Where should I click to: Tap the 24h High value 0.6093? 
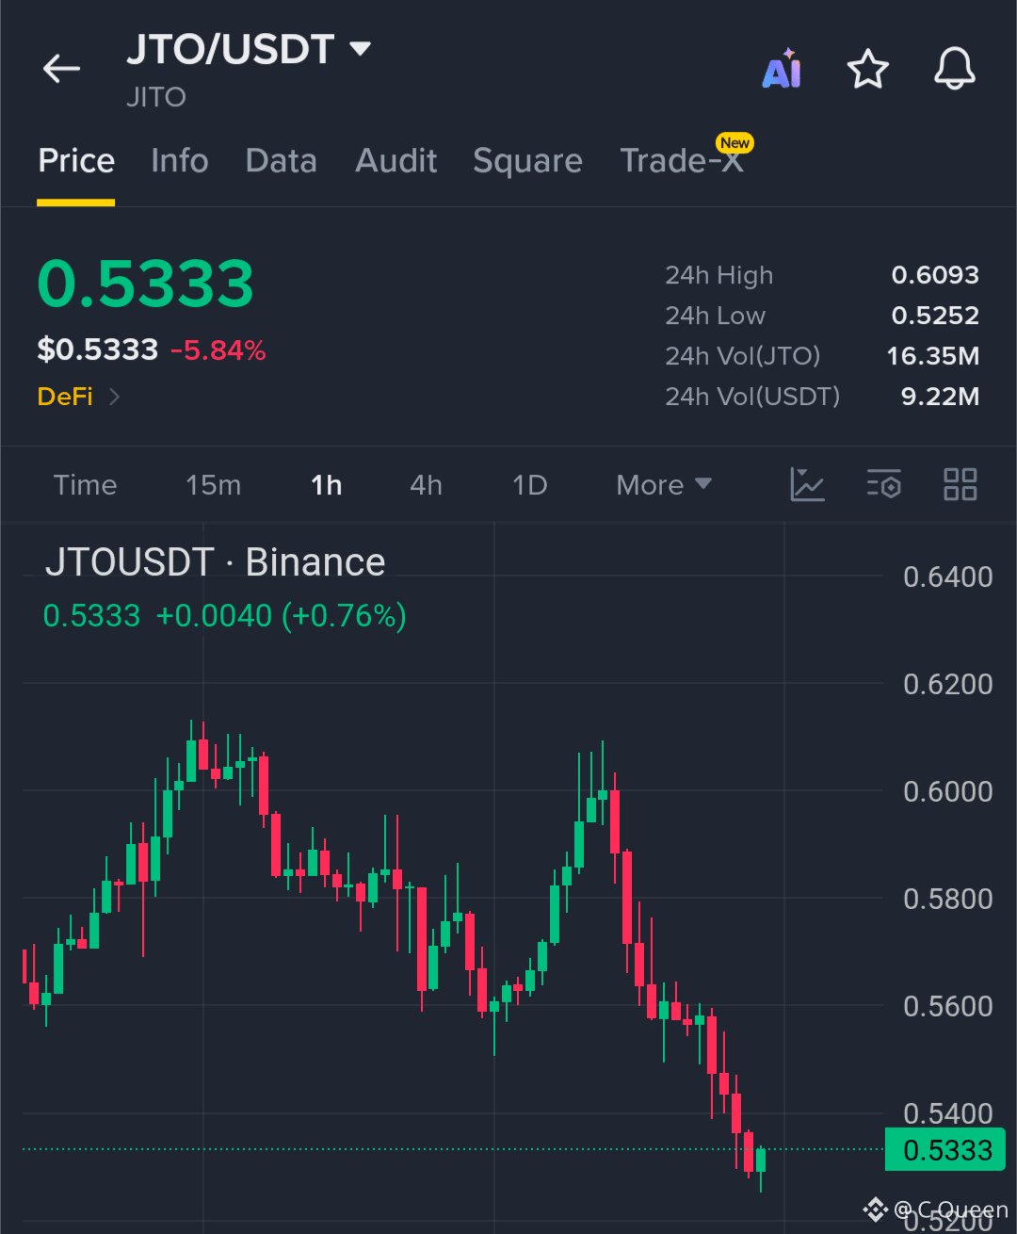[935, 275]
